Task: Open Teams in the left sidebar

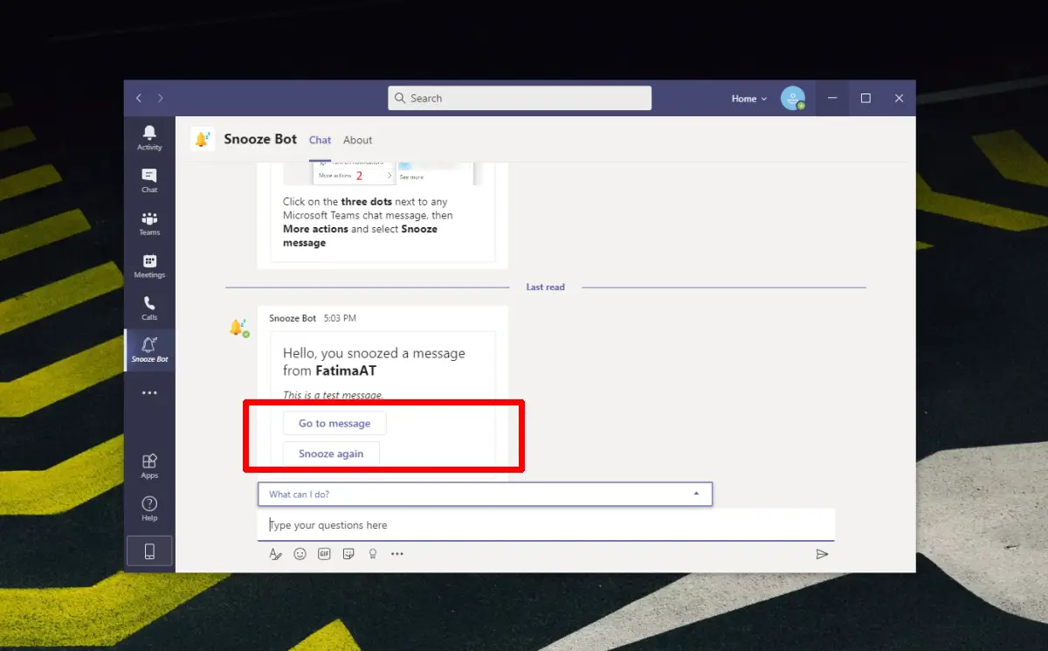Action: point(149,223)
